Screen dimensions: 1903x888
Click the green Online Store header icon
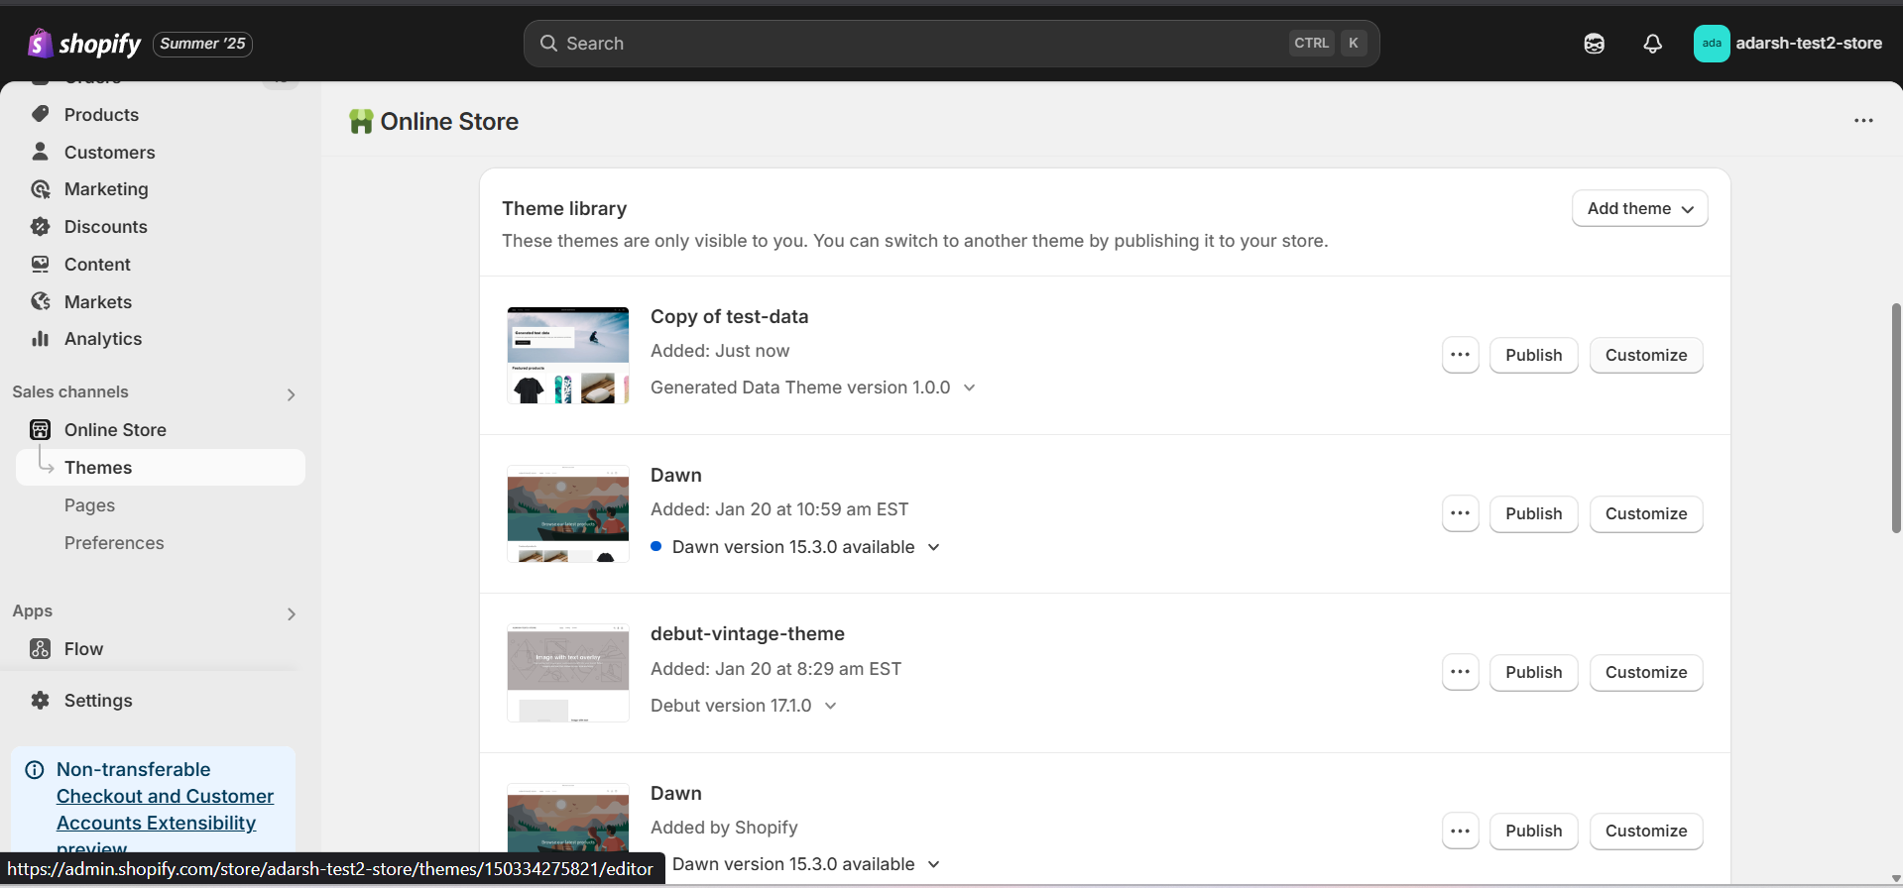361,121
